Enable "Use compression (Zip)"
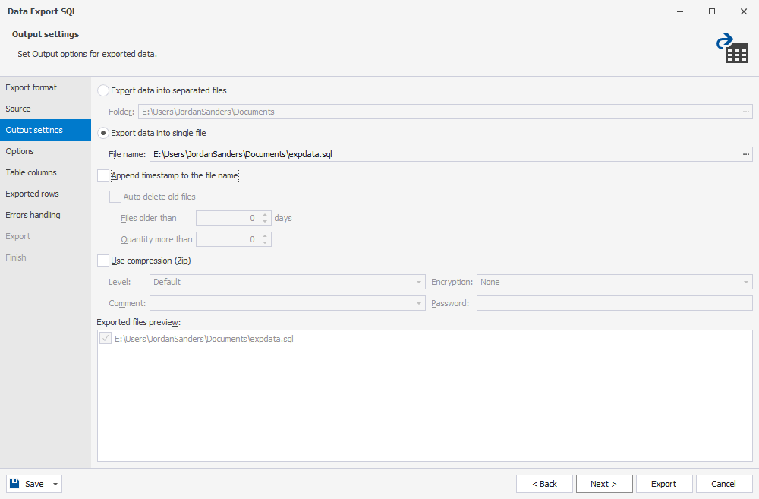Image resolution: width=759 pixels, height=499 pixels. pos(102,261)
